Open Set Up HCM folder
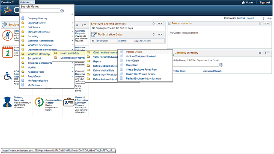Viewport: 274px width, 154px height. click(34, 59)
